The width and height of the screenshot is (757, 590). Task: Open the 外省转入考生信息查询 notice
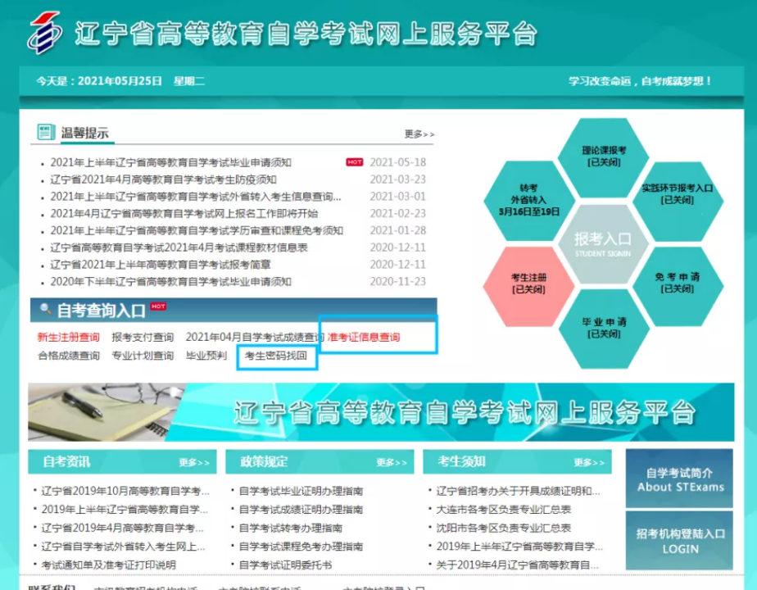pyautogui.click(x=196, y=197)
